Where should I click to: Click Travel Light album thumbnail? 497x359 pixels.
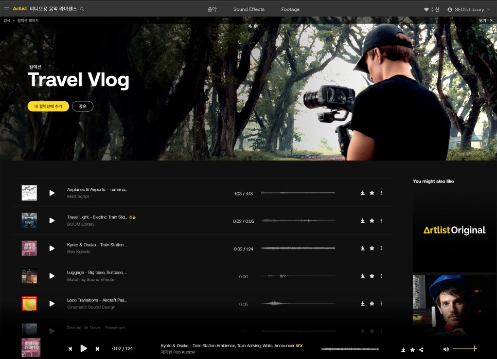pyautogui.click(x=29, y=221)
